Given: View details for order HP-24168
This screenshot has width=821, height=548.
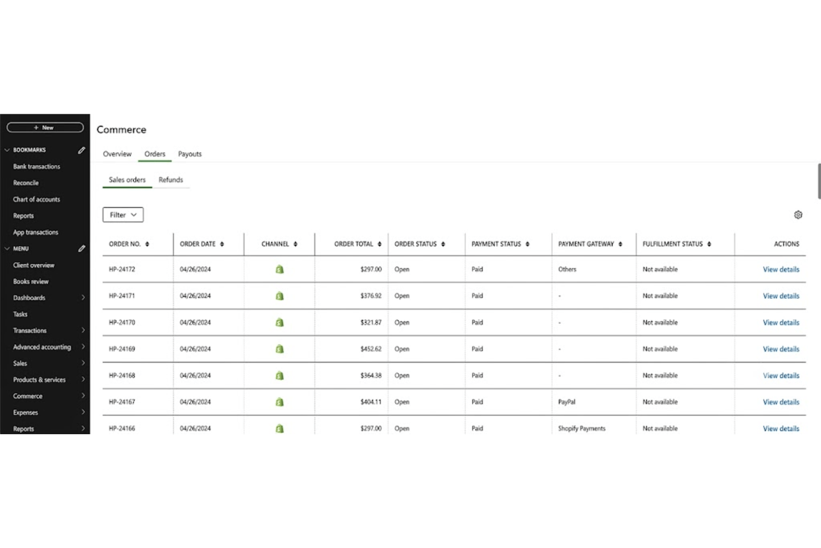Looking at the screenshot, I should [781, 376].
